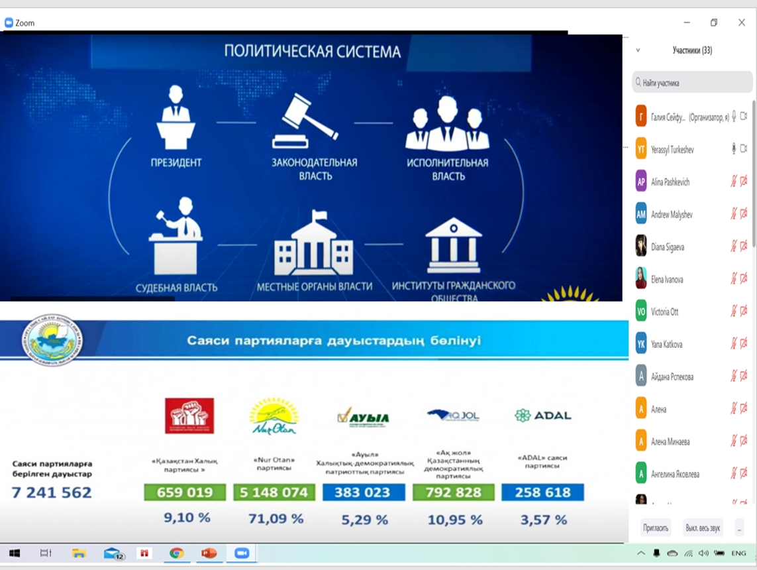Open the three-dots more options menu
The image size is (757, 570).
point(739,528)
